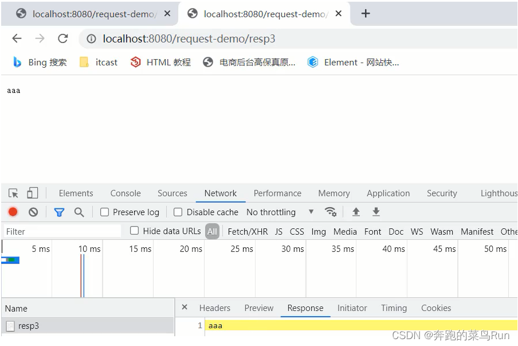The width and height of the screenshot is (518, 346).
Task: Select the resp3 request in Name list
Action: click(29, 325)
